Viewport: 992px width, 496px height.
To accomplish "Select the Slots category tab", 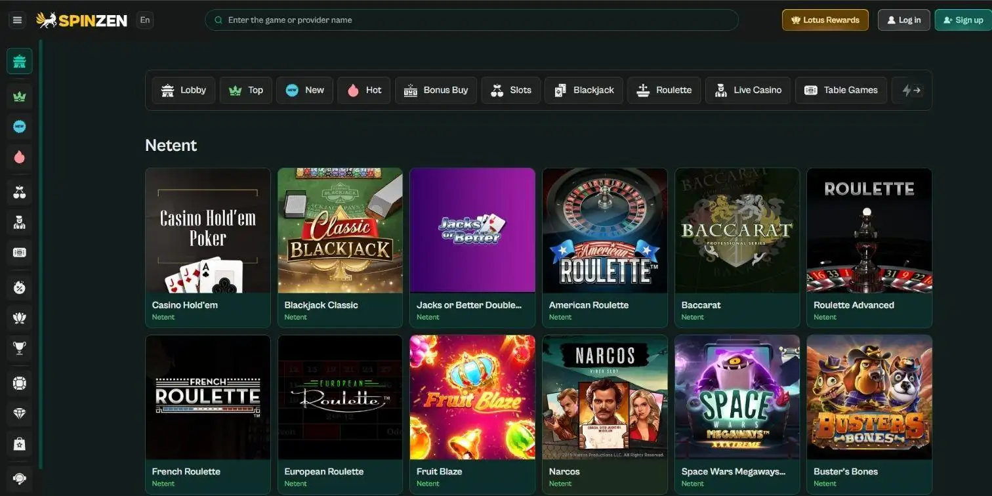I will click(511, 91).
